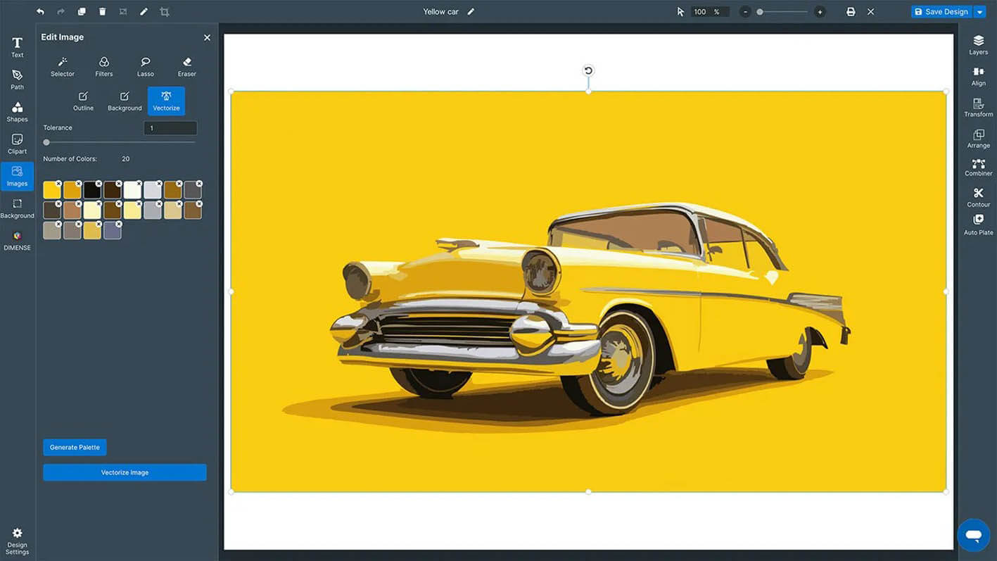Delete selection with the trash icon
This screenshot has height=561, width=997.
tap(102, 12)
